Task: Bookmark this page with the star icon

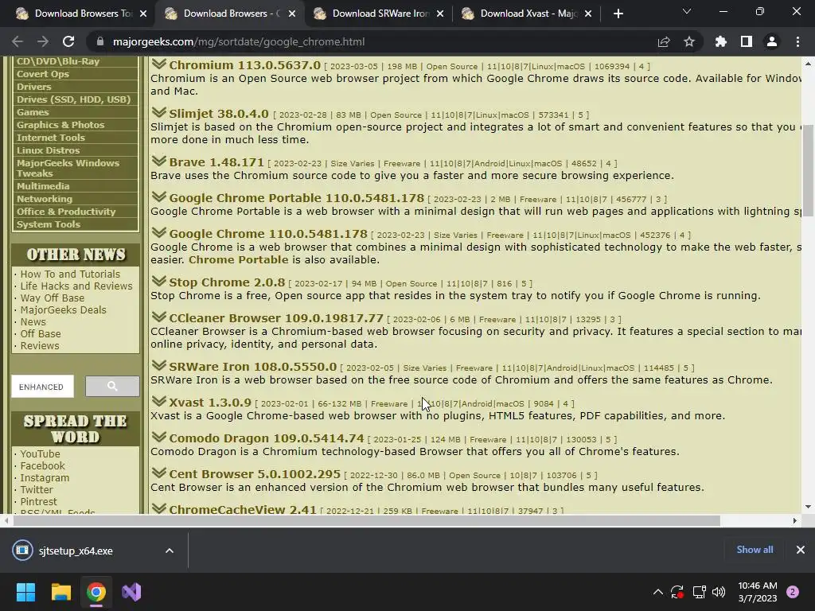Action: pyautogui.click(x=689, y=41)
